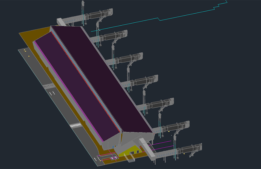Select the lower crosswalk marking on the road
This screenshot has width=261, height=169.
pyautogui.click(x=74, y=125)
